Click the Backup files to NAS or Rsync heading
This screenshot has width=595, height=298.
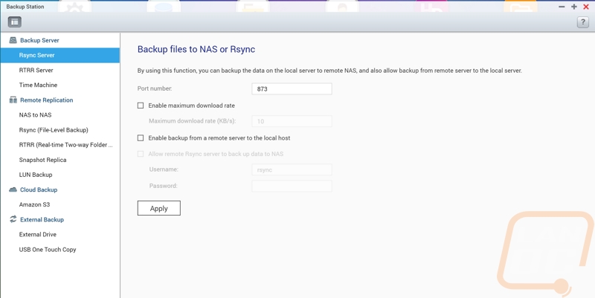pyautogui.click(x=196, y=49)
